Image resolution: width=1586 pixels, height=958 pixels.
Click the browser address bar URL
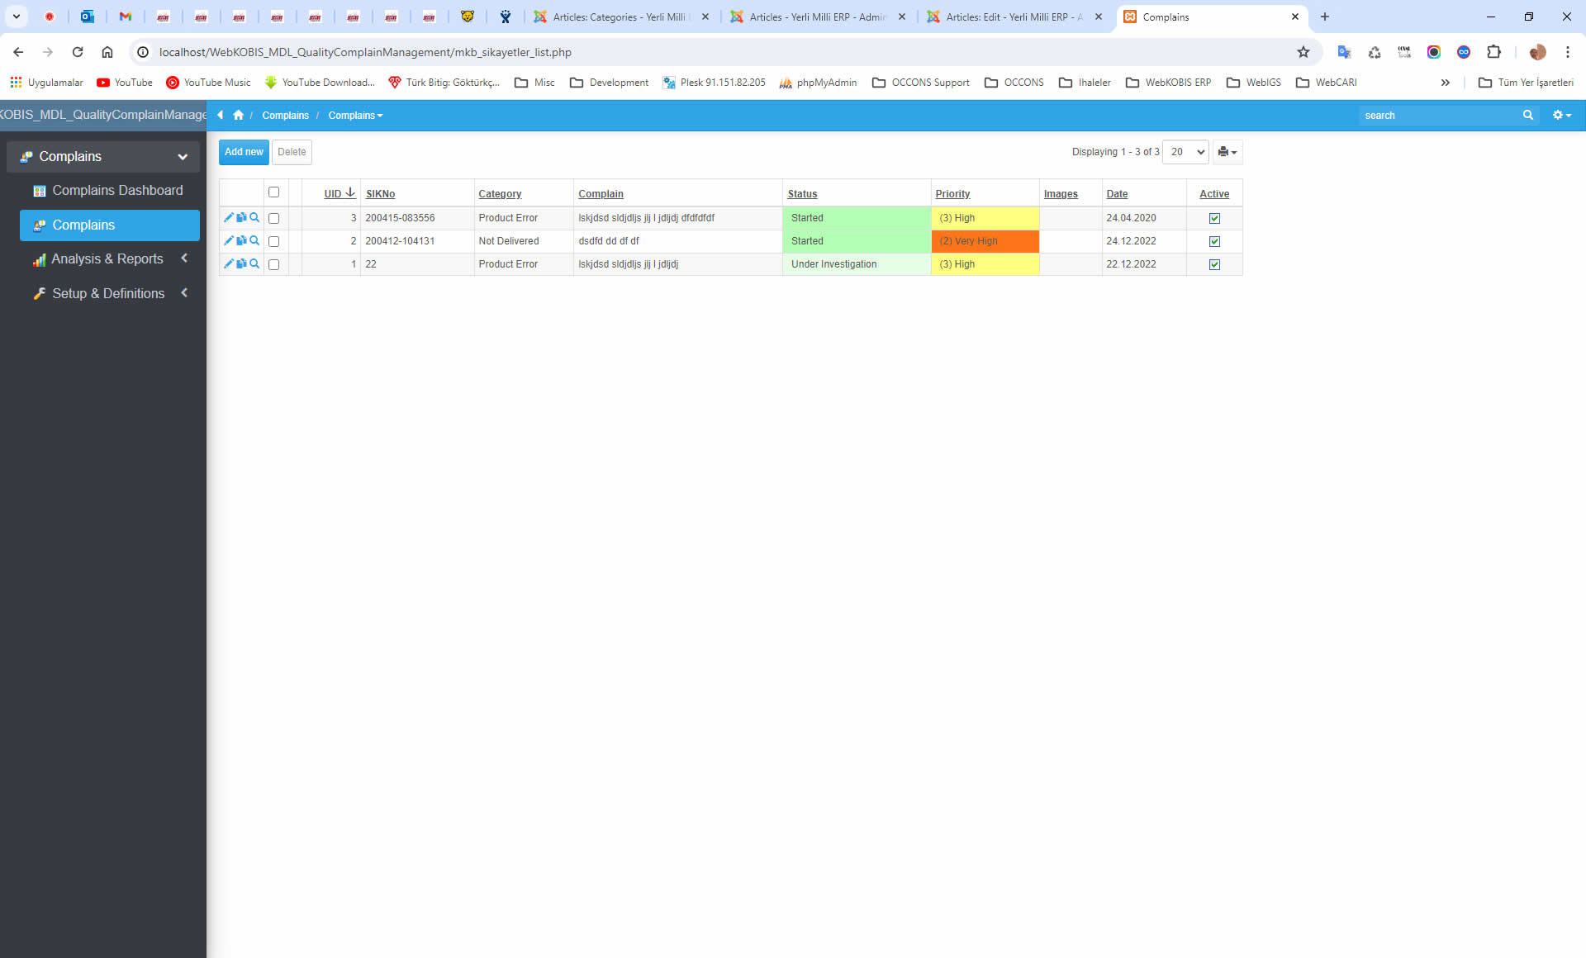coord(365,52)
